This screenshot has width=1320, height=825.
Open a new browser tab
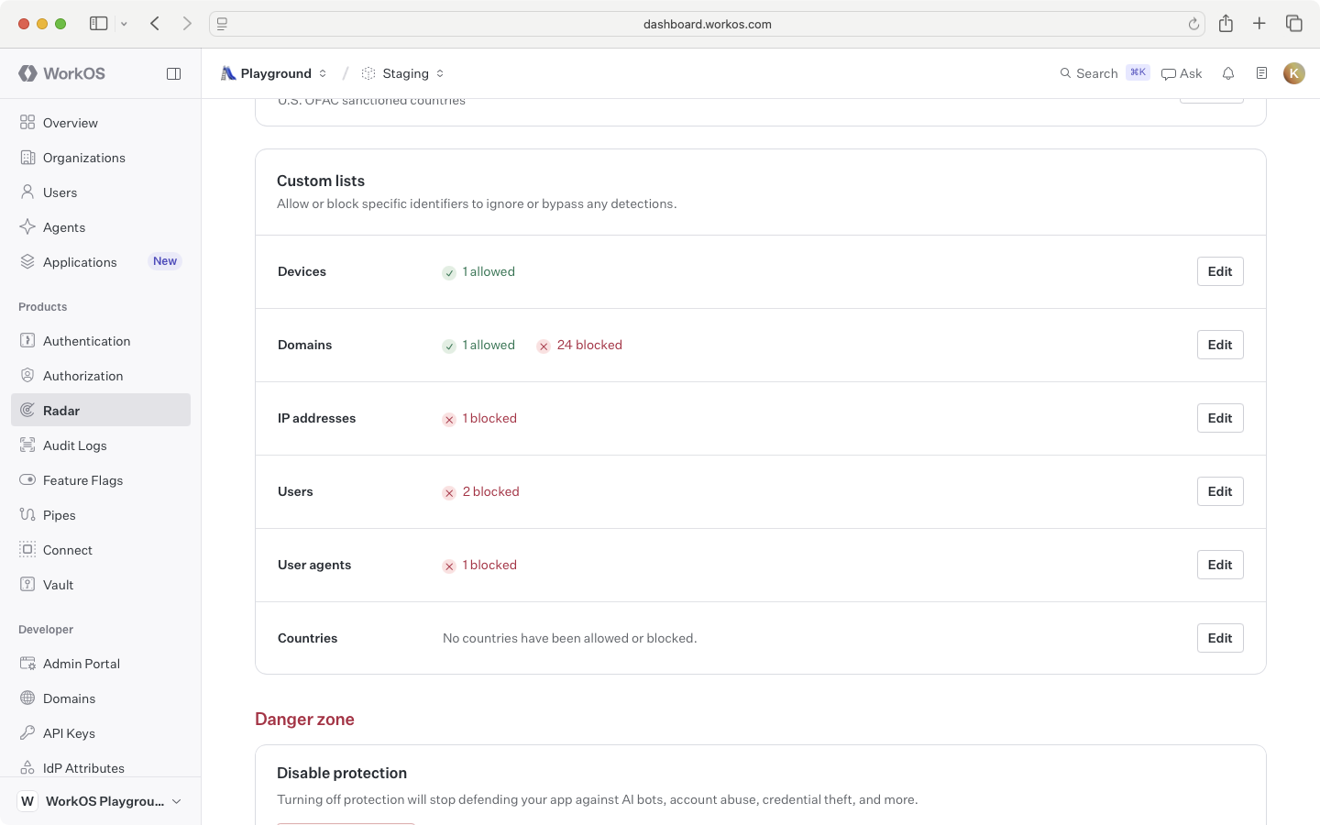pos(1259,24)
